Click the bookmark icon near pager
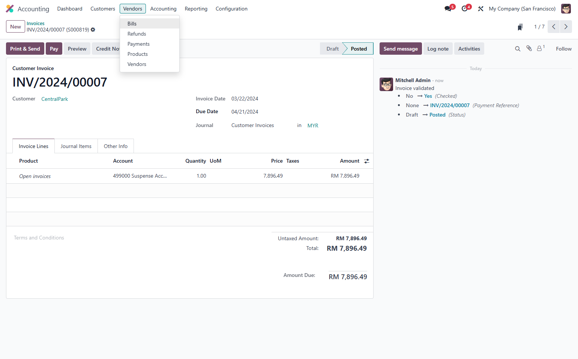Image resolution: width=578 pixels, height=359 pixels. pos(520,27)
